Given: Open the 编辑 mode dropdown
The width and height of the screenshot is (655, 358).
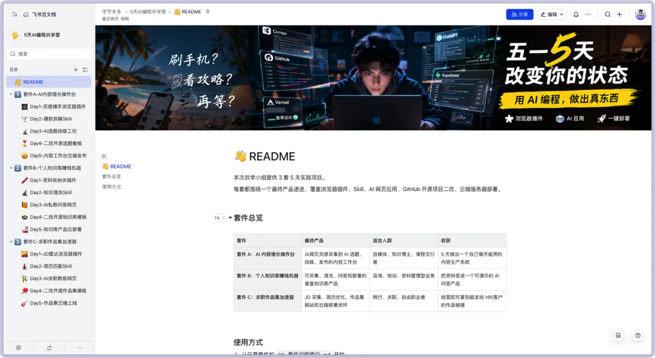Looking at the screenshot, I should click(x=551, y=14).
